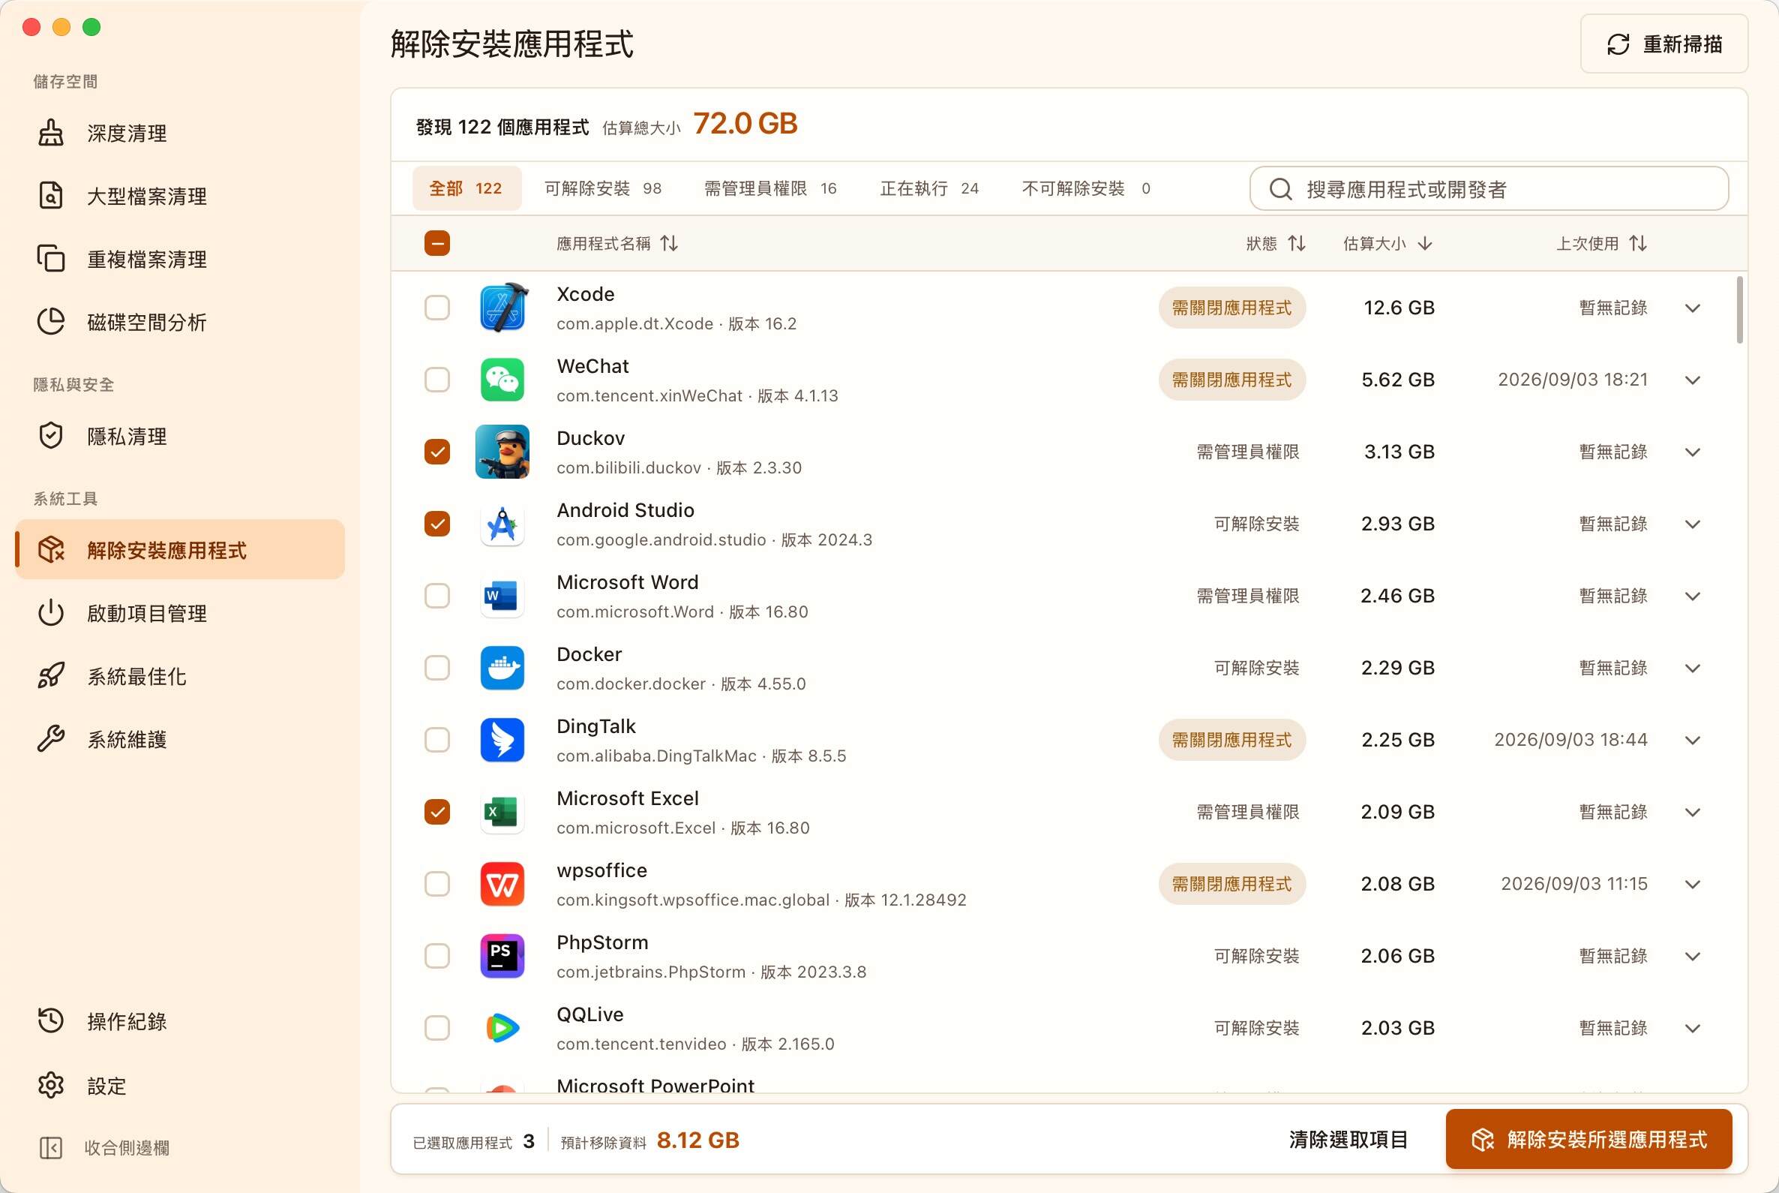Check the PhpStorm checkbox

pos(437,956)
